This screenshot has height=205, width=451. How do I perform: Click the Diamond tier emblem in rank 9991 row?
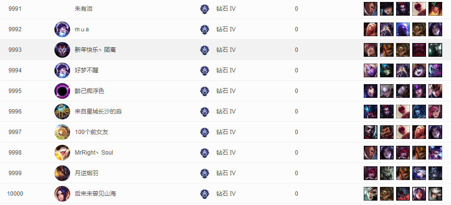tap(204, 9)
